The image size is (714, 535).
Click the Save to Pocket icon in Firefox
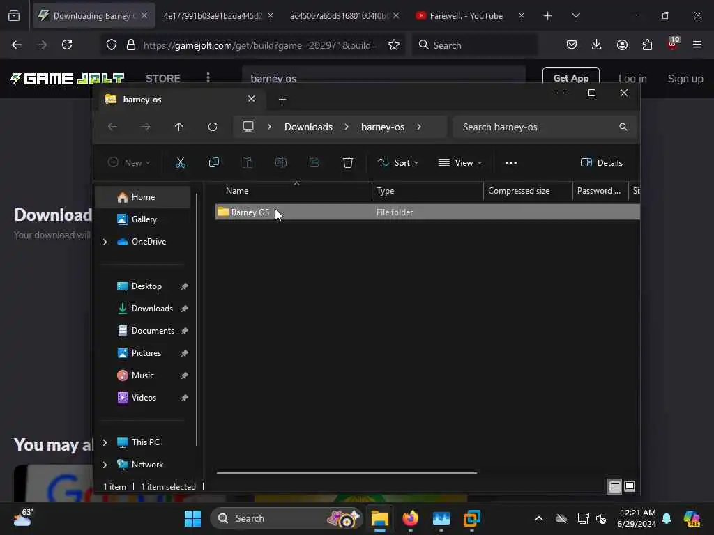pos(572,45)
